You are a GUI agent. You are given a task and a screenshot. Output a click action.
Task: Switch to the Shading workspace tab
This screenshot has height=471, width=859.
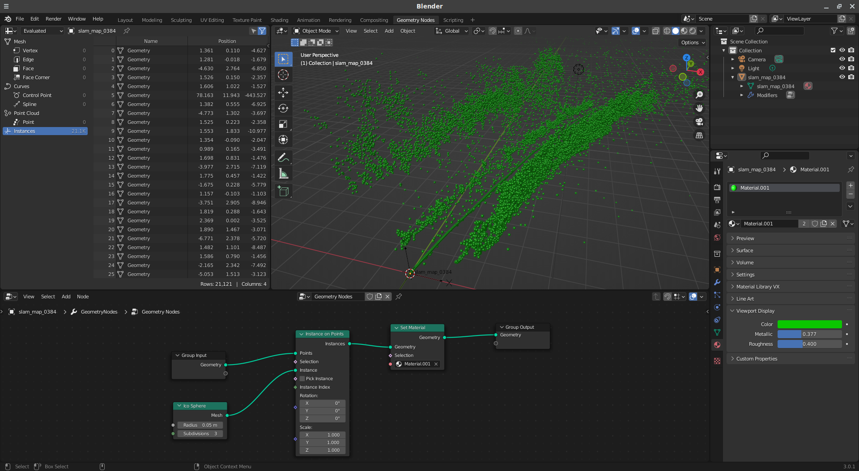click(x=279, y=20)
